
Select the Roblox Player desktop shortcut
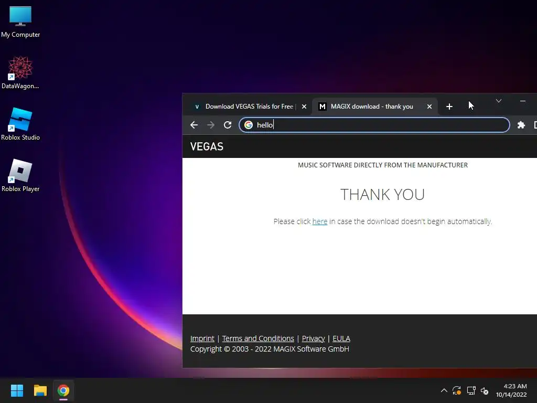click(20, 175)
